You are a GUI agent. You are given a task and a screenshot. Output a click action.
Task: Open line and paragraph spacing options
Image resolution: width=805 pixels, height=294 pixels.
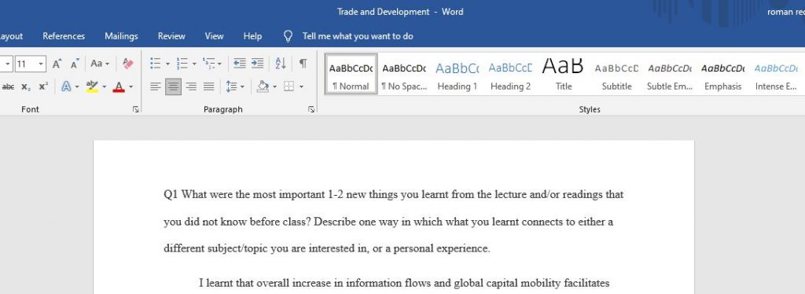pos(231,86)
